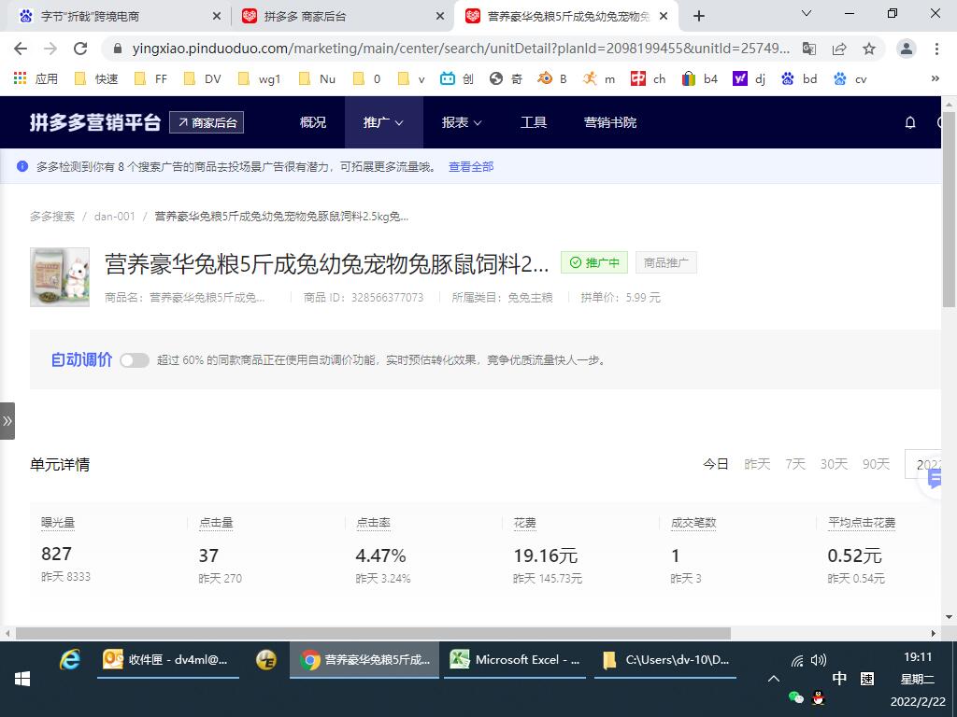The height and width of the screenshot is (717, 957).
Task: Open the Chrome profile avatar
Action: (x=907, y=49)
